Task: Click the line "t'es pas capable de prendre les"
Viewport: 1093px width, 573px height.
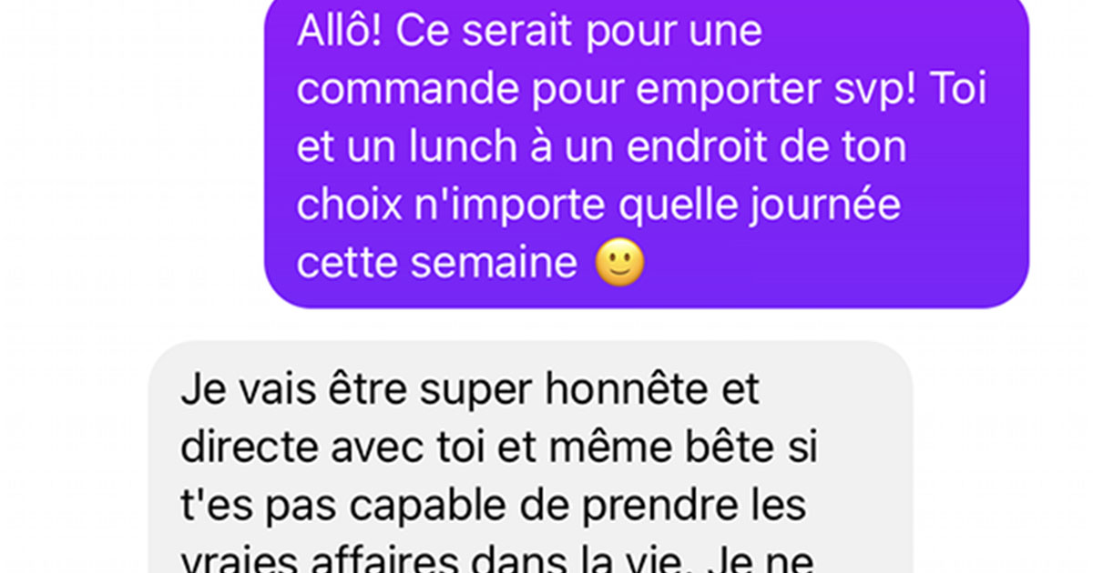Action: point(493,508)
